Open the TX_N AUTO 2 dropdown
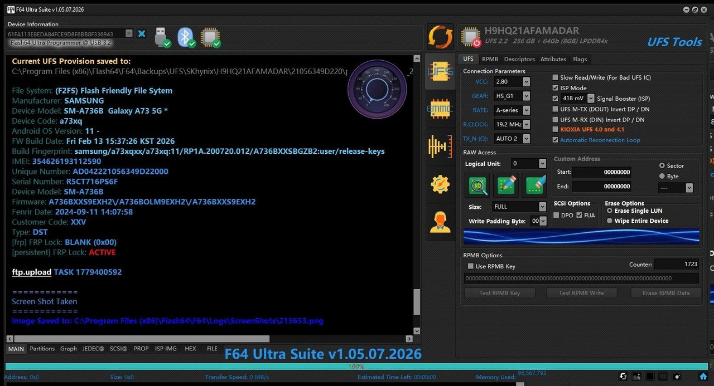Screen dimensions: 714x386 click(512, 138)
